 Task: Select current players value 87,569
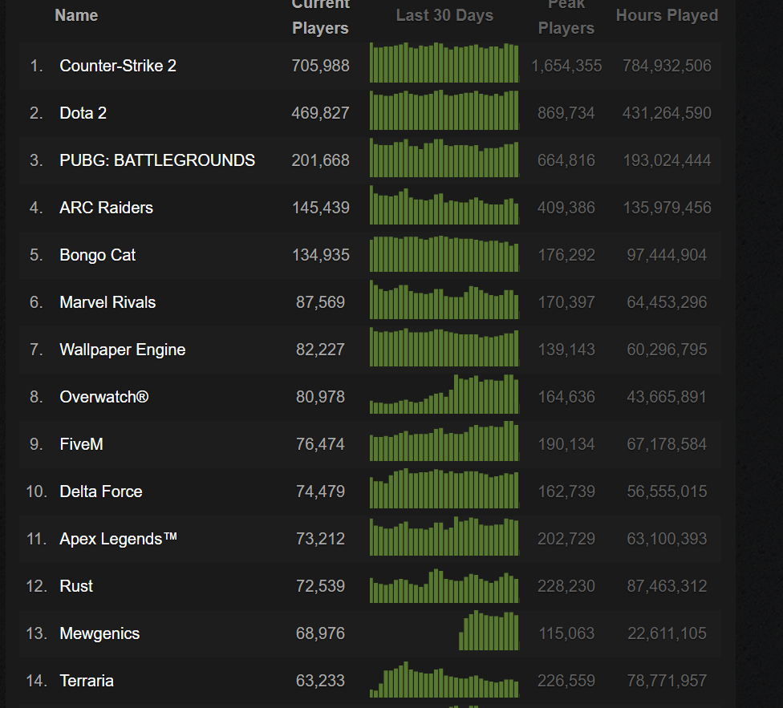pos(321,302)
